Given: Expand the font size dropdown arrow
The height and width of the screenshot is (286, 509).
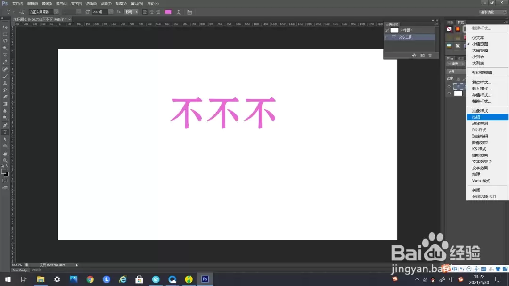Looking at the screenshot, I should pos(111,12).
